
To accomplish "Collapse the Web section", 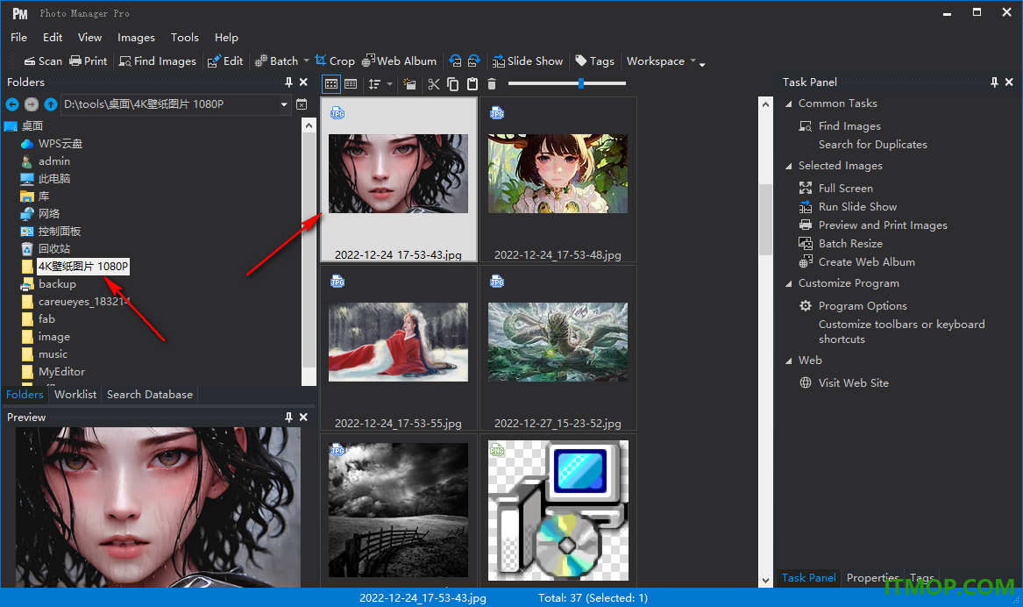I will coord(788,361).
